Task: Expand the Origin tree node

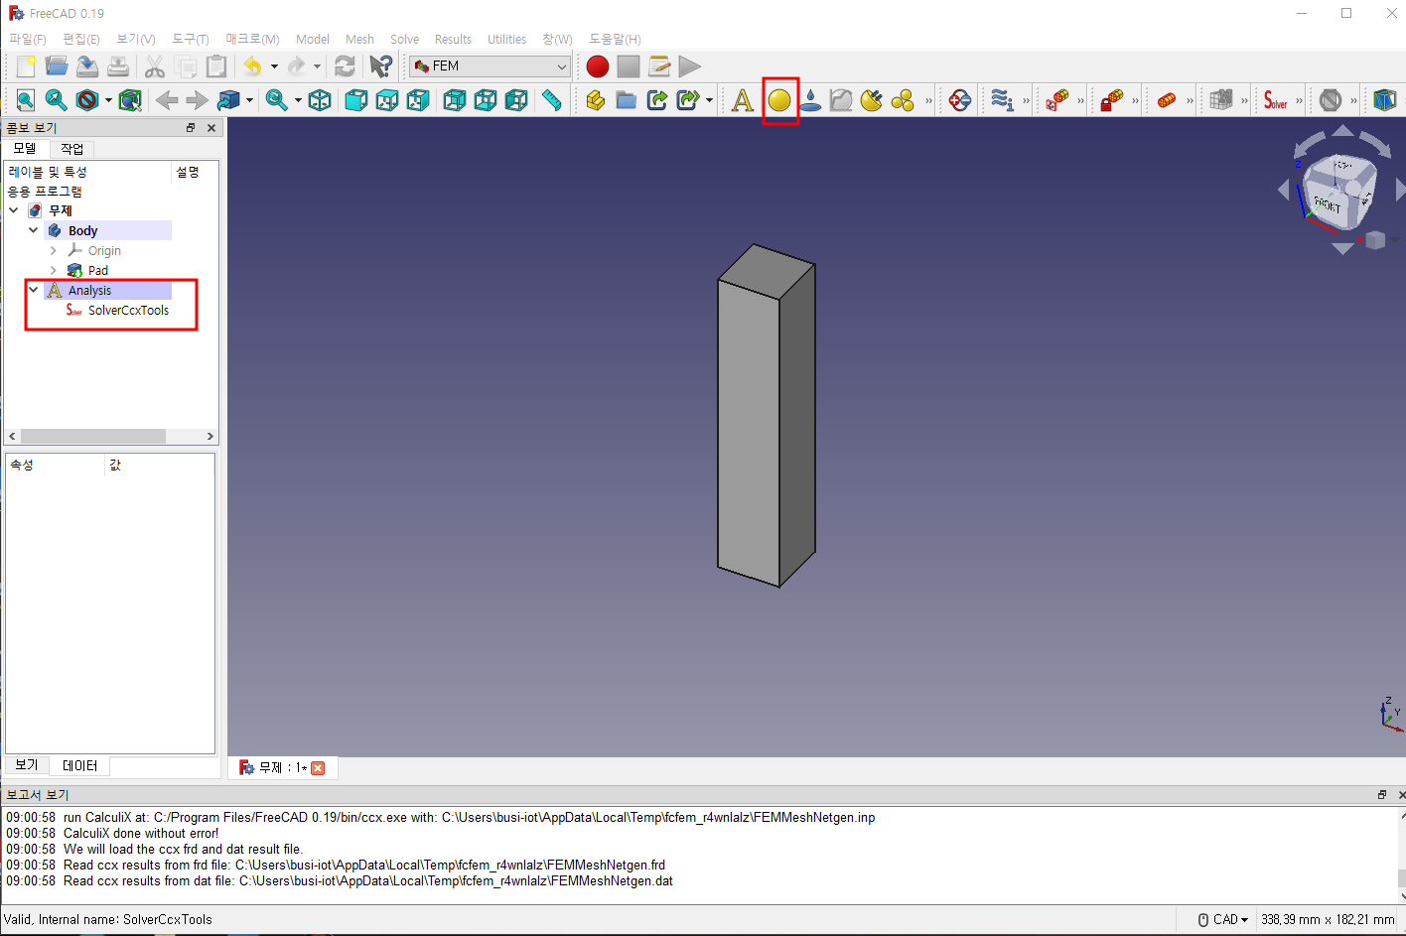Action: (54, 250)
